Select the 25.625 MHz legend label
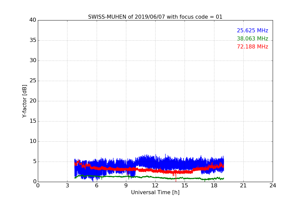303x202 pixels. (x=252, y=31)
